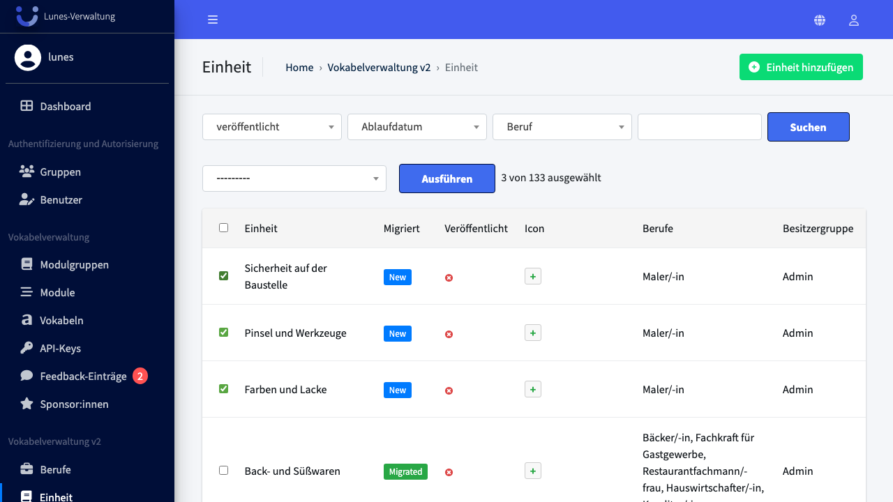Click the Modulgruppen book icon
The width and height of the screenshot is (893, 502).
click(27, 264)
